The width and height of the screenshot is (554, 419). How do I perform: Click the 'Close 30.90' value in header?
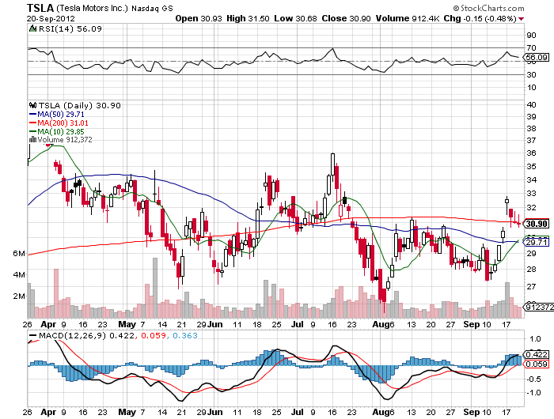(347, 19)
